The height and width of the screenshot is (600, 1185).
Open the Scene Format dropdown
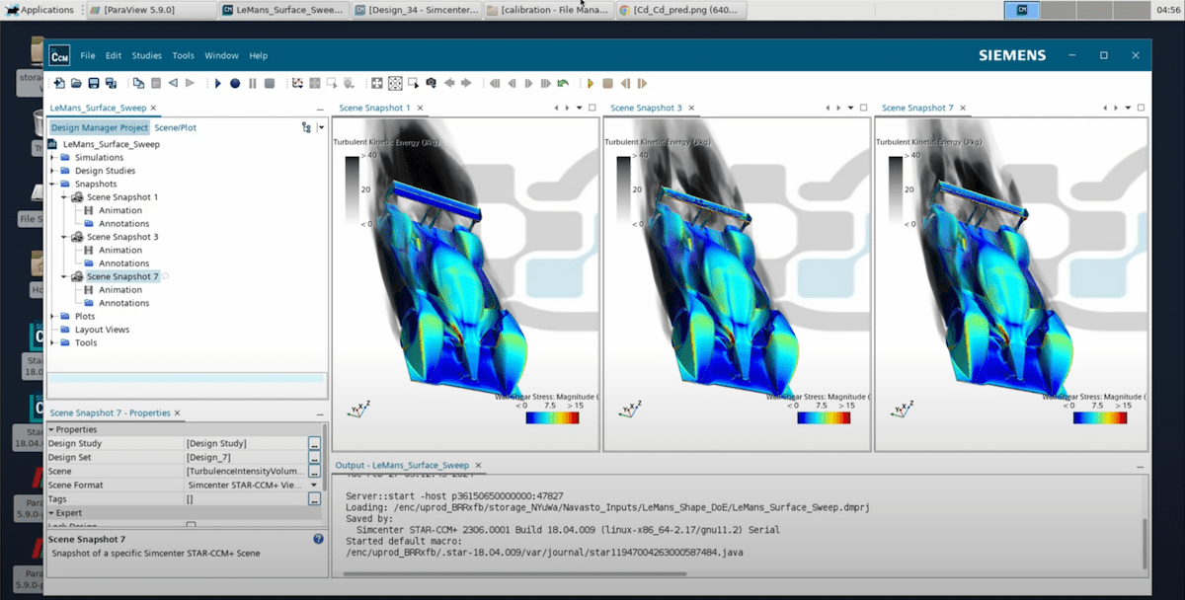tap(314, 486)
